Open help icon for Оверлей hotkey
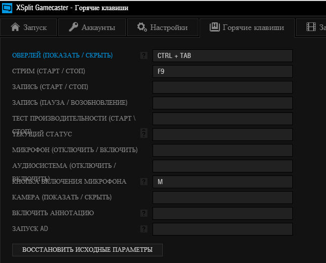326x263 pixels. pyautogui.click(x=144, y=55)
